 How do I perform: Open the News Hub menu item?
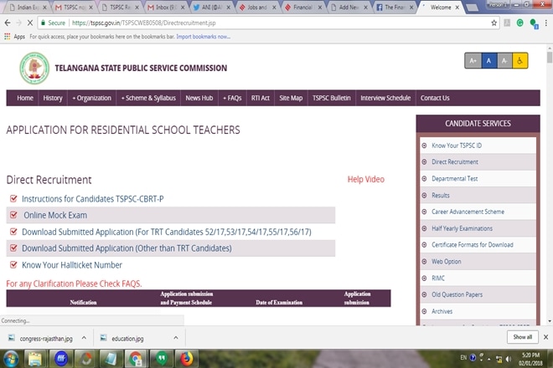pos(199,98)
